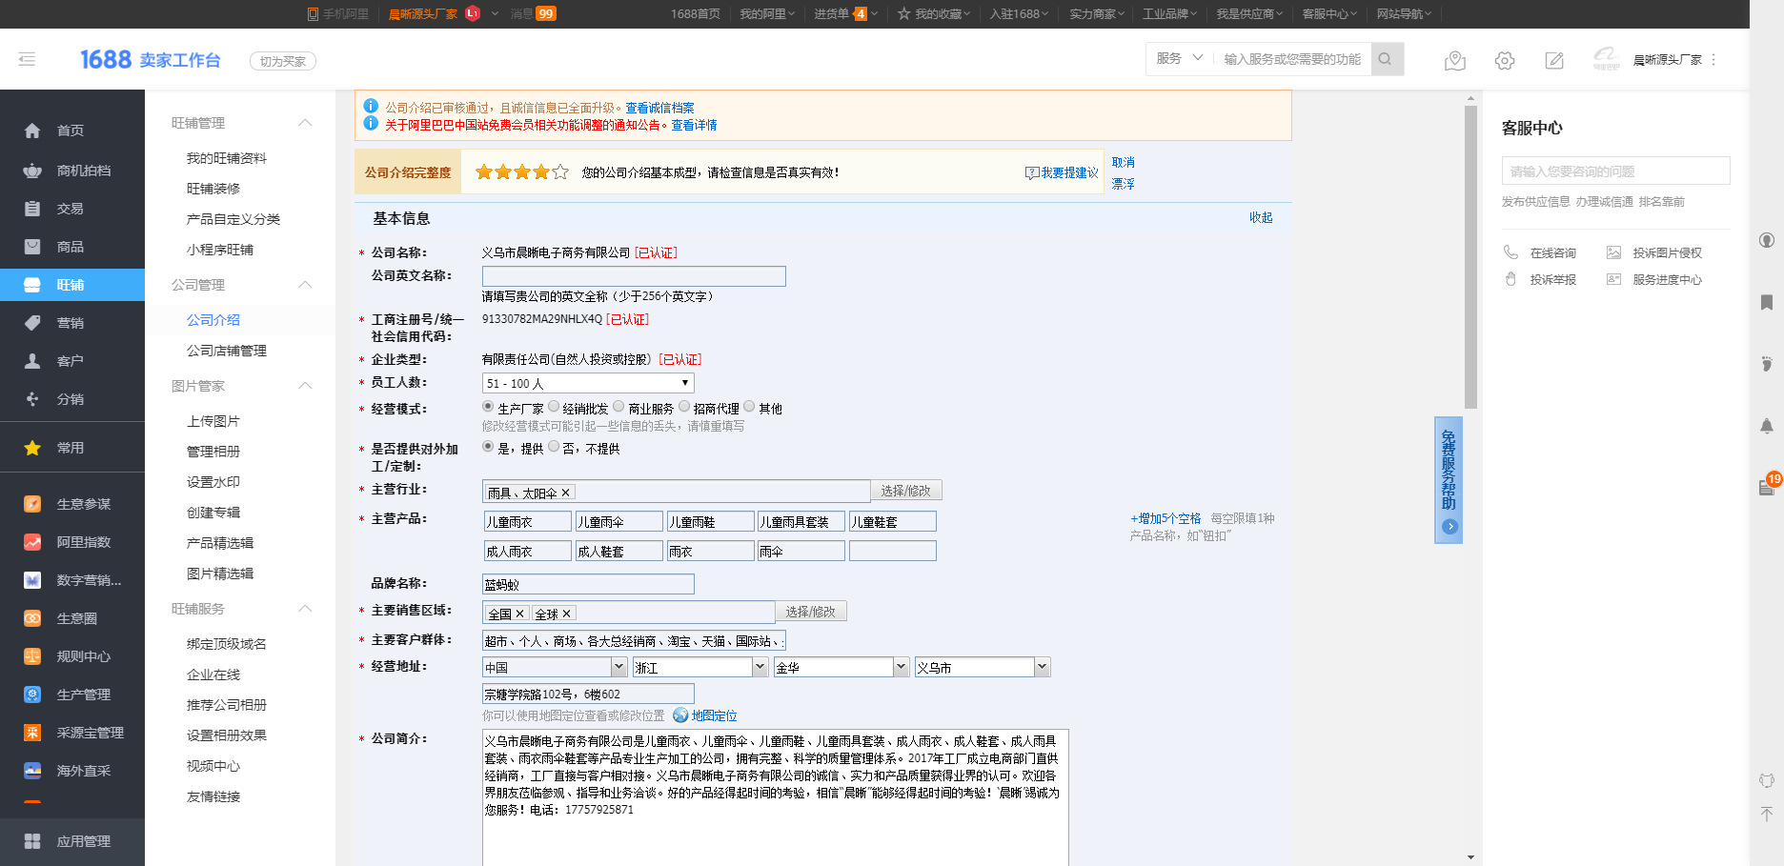Open the 中国 country dropdown
This screenshot has width=1784, height=866.
click(x=555, y=667)
